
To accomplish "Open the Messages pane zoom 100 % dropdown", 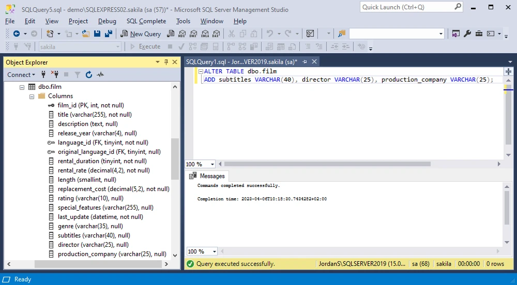I will pos(215,251).
